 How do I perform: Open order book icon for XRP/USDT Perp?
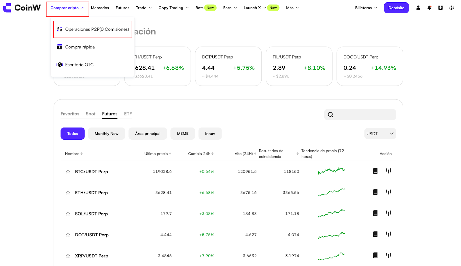click(x=375, y=255)
